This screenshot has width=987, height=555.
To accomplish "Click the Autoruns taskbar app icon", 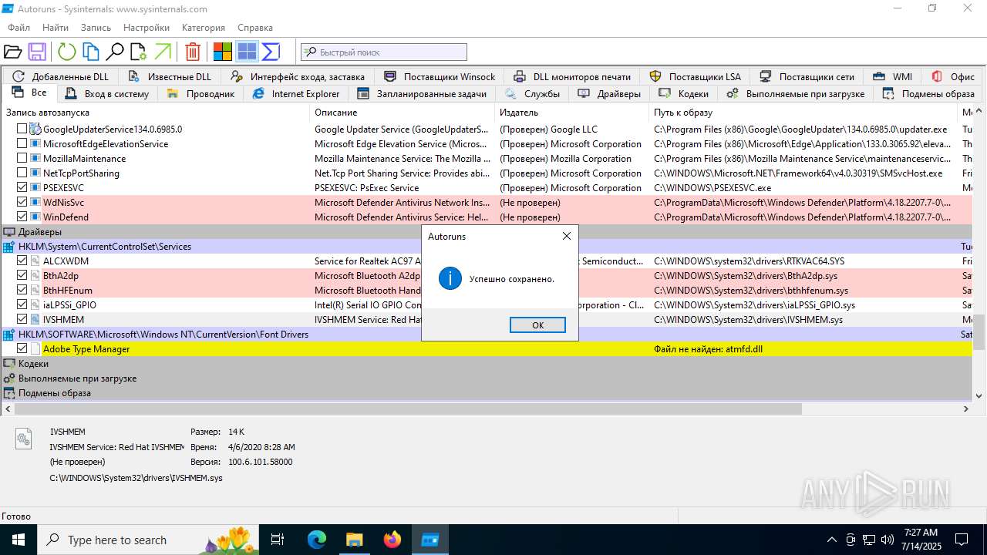I will tap(429, 540).
